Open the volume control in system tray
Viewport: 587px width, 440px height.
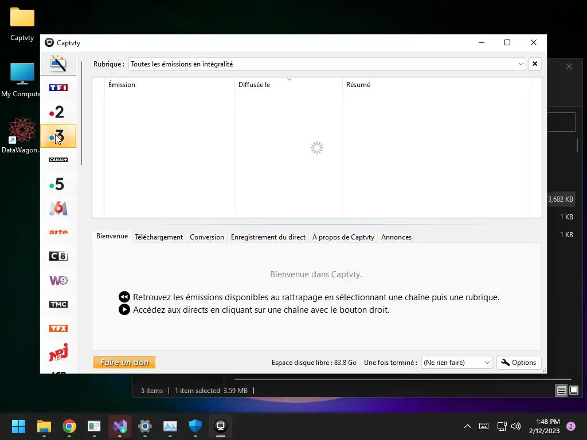point(516,426)
